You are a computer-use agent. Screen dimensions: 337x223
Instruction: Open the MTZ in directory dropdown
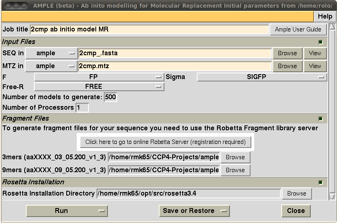tap(51, 66)
